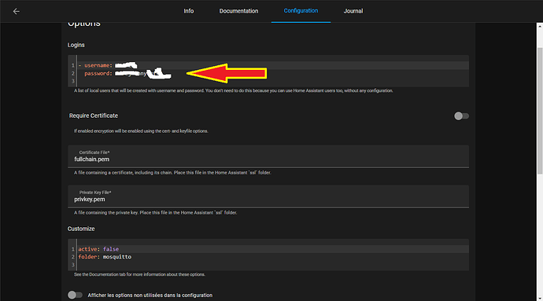This screenshot has width=543, height=301.
Task: Click the Private Key File input field
Action: point(268,196)
